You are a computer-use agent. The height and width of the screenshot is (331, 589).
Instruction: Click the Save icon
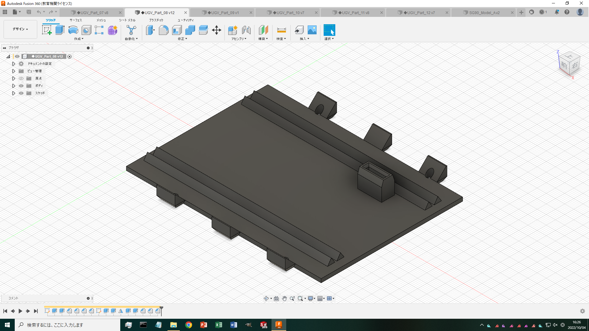click(x=29, y=12)
